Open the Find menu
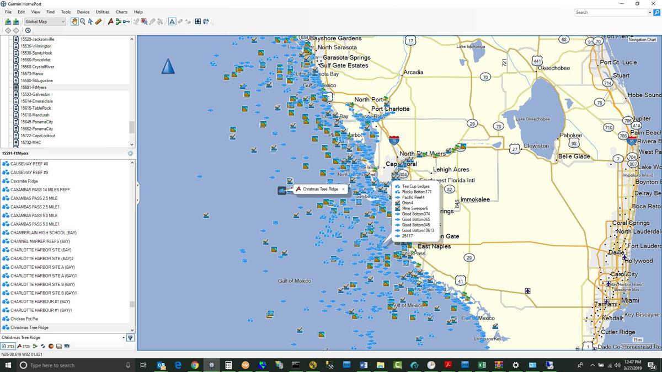The image size is (662, 372). click(x=50, y=12)
